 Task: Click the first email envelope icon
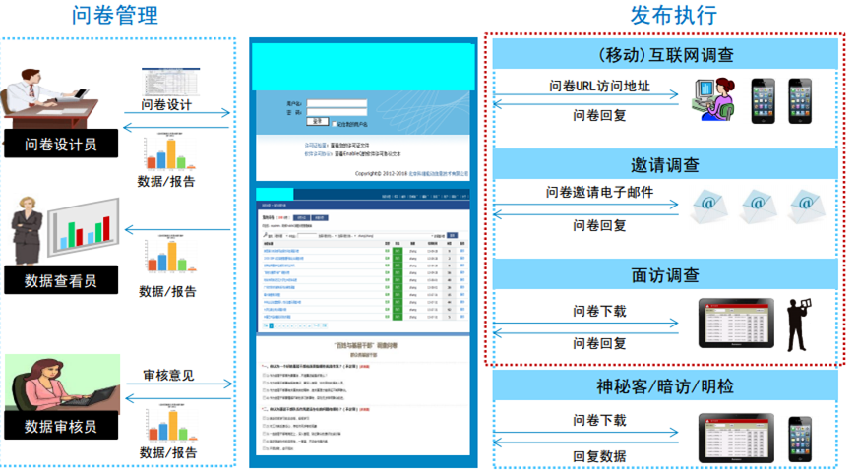(708, 207)
